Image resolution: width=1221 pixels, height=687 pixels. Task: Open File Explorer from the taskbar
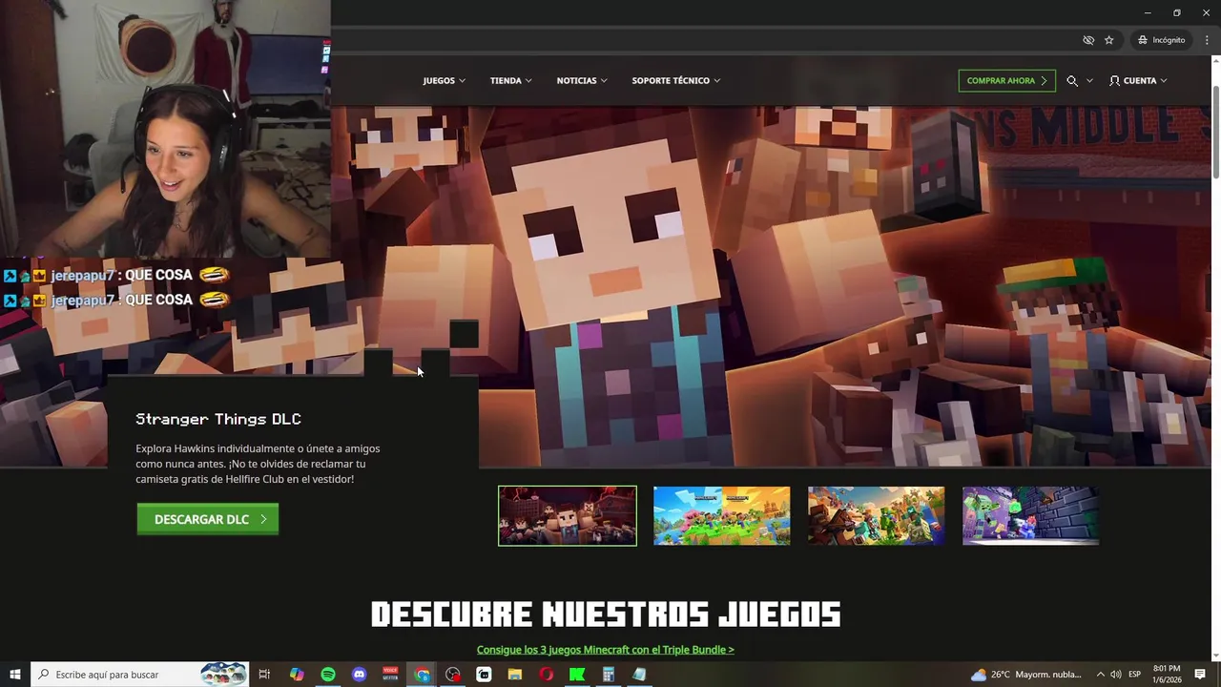[515, 675]
